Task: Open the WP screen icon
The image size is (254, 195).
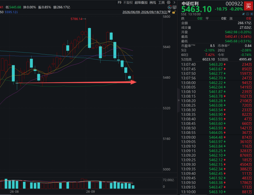Action: pos(174,7)
